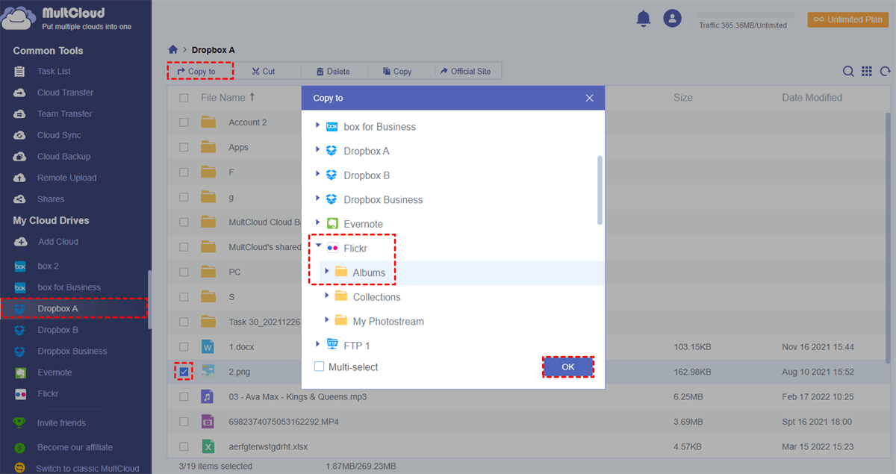Select Dropbox Business icon in sidebar
Viewport: 896px width, 474px height.
click(x=21, y=351)
